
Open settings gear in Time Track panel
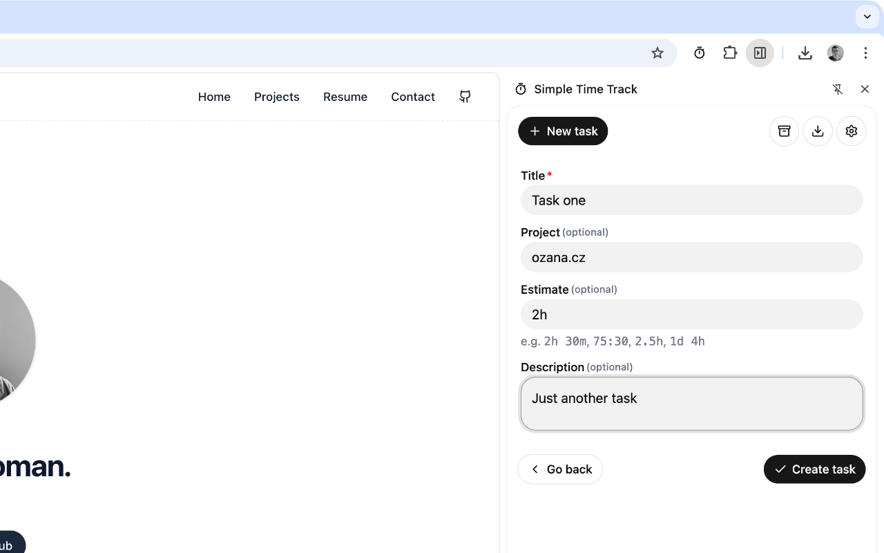(852, 131)
